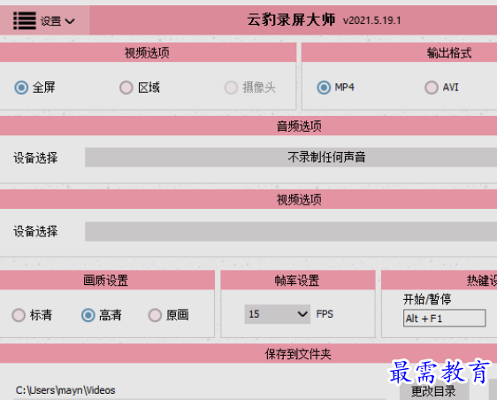Select 高清 picture quality

click(x=88, y=315)
